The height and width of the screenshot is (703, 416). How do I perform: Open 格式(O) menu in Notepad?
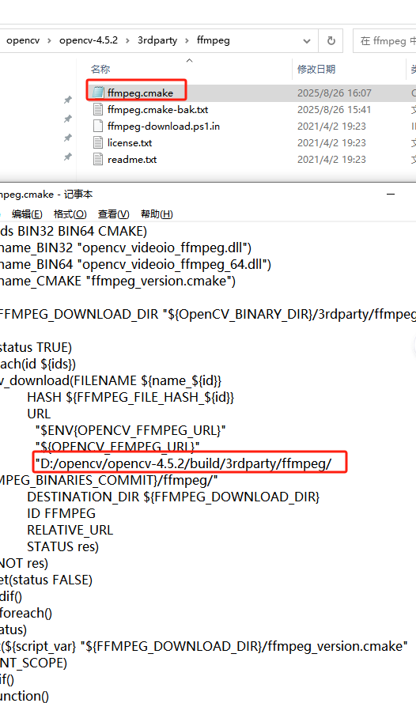pyautogui.click(x=70, y=214)
